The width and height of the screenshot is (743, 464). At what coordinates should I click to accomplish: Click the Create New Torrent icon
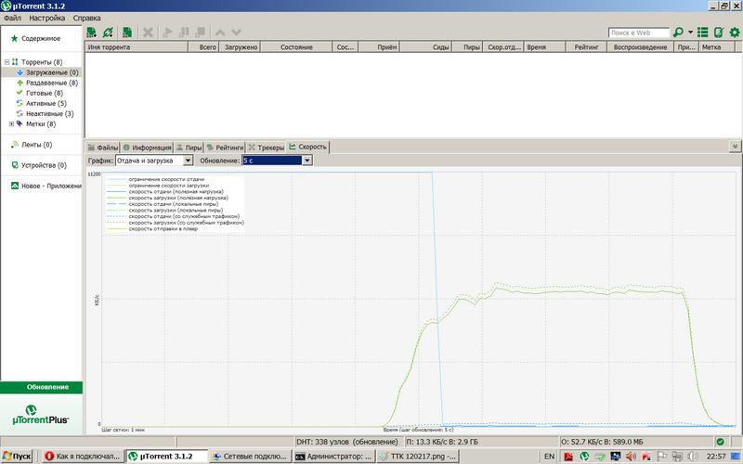127,32
